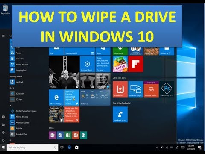Open the Sports live tile
This screenshot has width=205, height=154.
click(56, 114)
